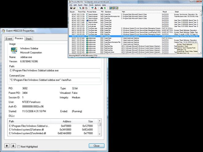The width and height of the screenshot is (203, 152).
Task: Switch to the Event tab
Action: click(9, 39)
